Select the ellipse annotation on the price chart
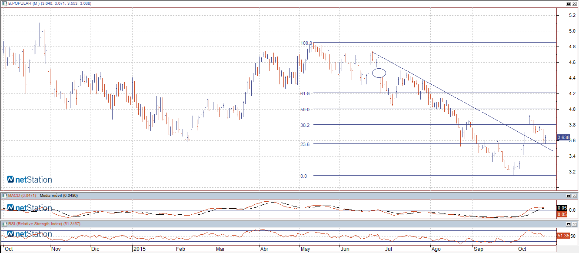Screen dimensions: 579x253 (379, 73)
